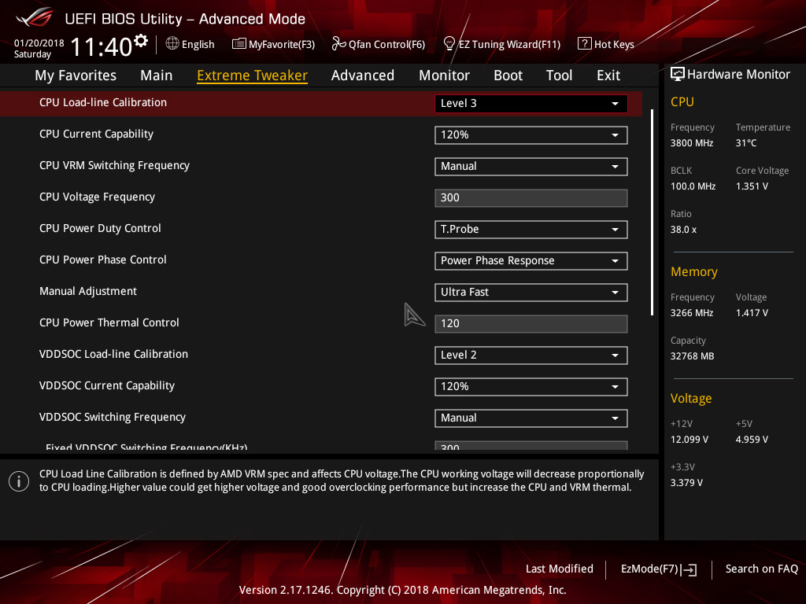Viewport: 806px width, 604px height.
Task: Click Search on FAQ link
Action: (x=761, y=569)
